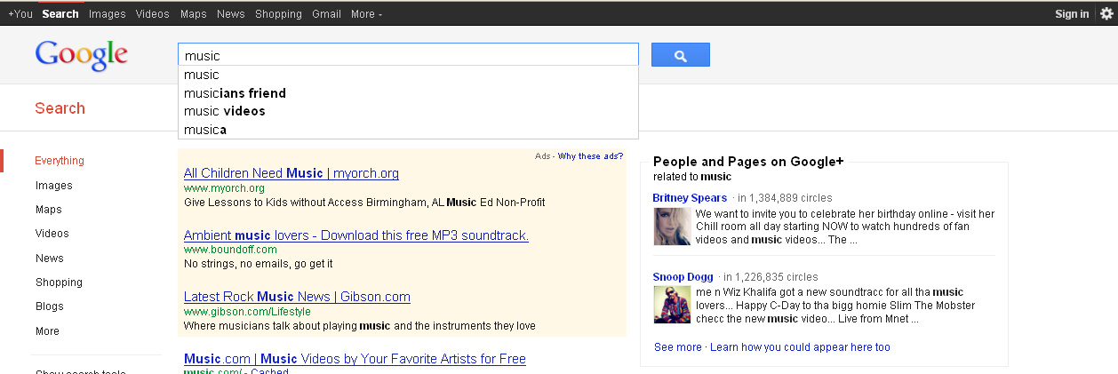
Task: Open Britney Spears profile thumbnail
Action: 671,227
